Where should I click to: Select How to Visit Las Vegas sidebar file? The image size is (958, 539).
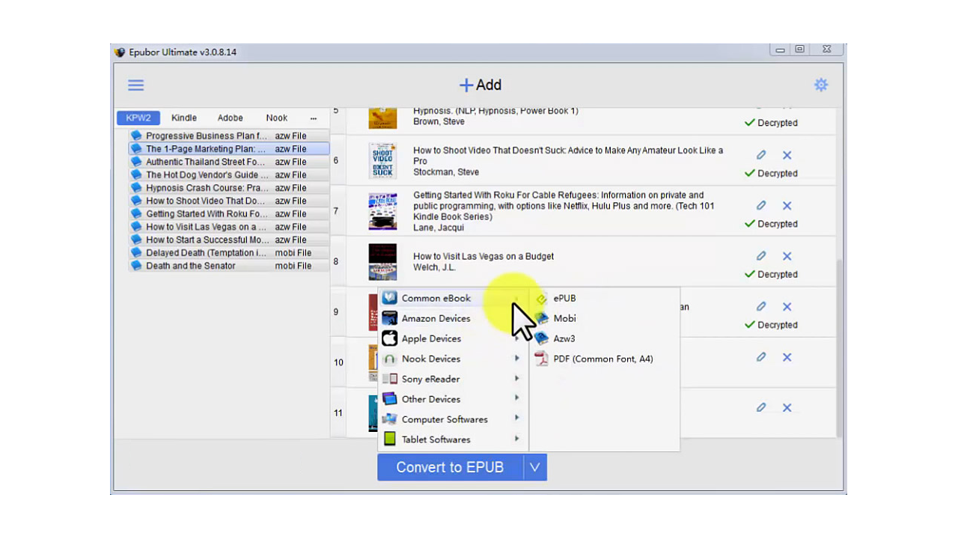point(229,227)
